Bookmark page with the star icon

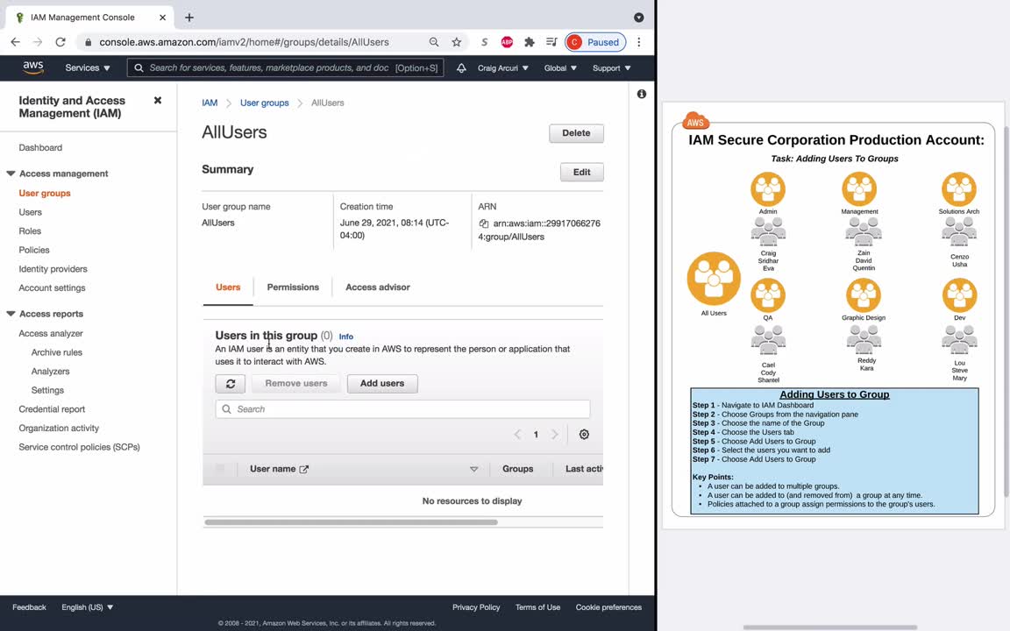pos(456,42)
